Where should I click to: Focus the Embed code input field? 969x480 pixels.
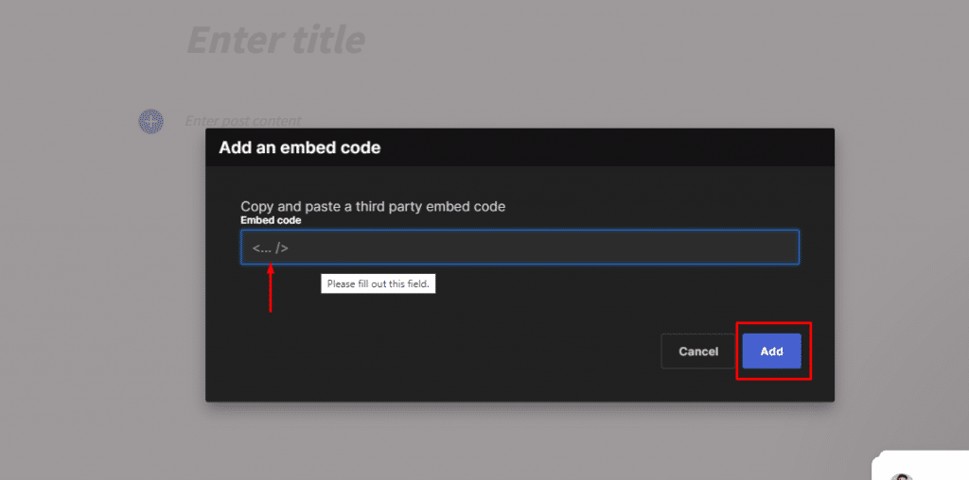point(520,248)
